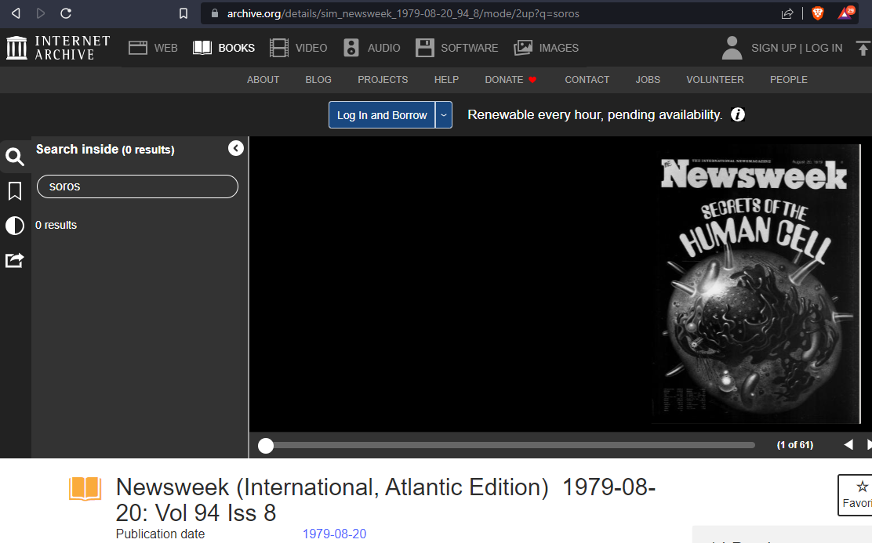Viewport: 872px width, 543px height.
Task: Open the AUDIO media section
Action: (372, 48)
